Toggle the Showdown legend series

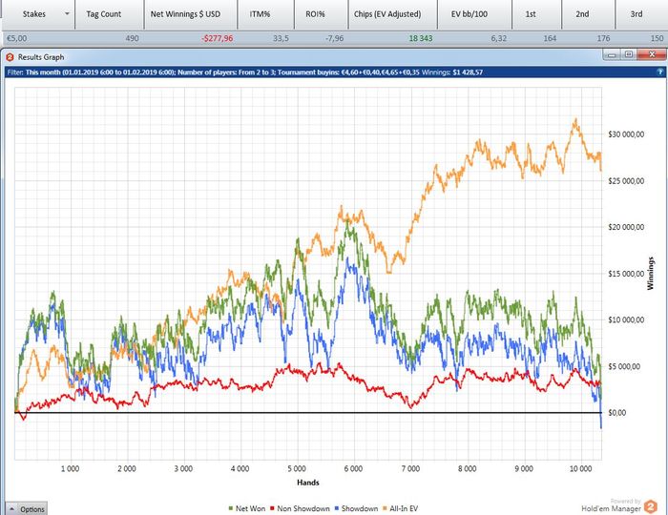tap(356, 508)
